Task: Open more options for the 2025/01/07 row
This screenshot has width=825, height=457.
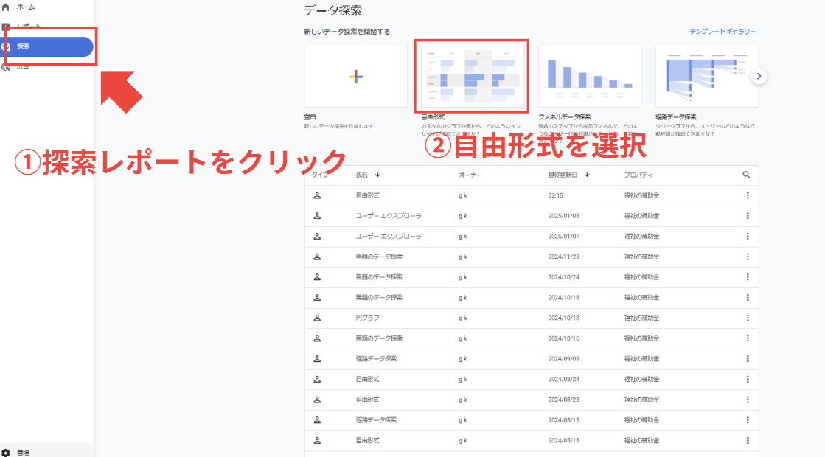Action: (x=747, y=236)
